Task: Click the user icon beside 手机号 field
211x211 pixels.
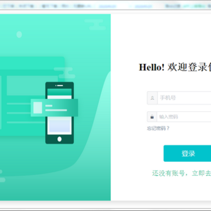Action: point(152,98)
